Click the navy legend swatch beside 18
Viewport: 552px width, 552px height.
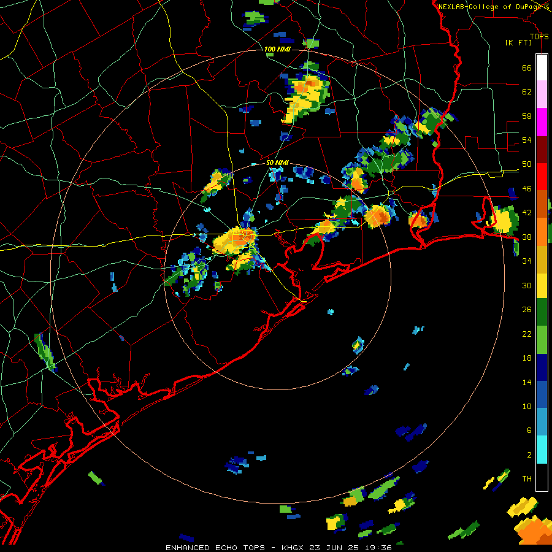[x=542, y=367]
